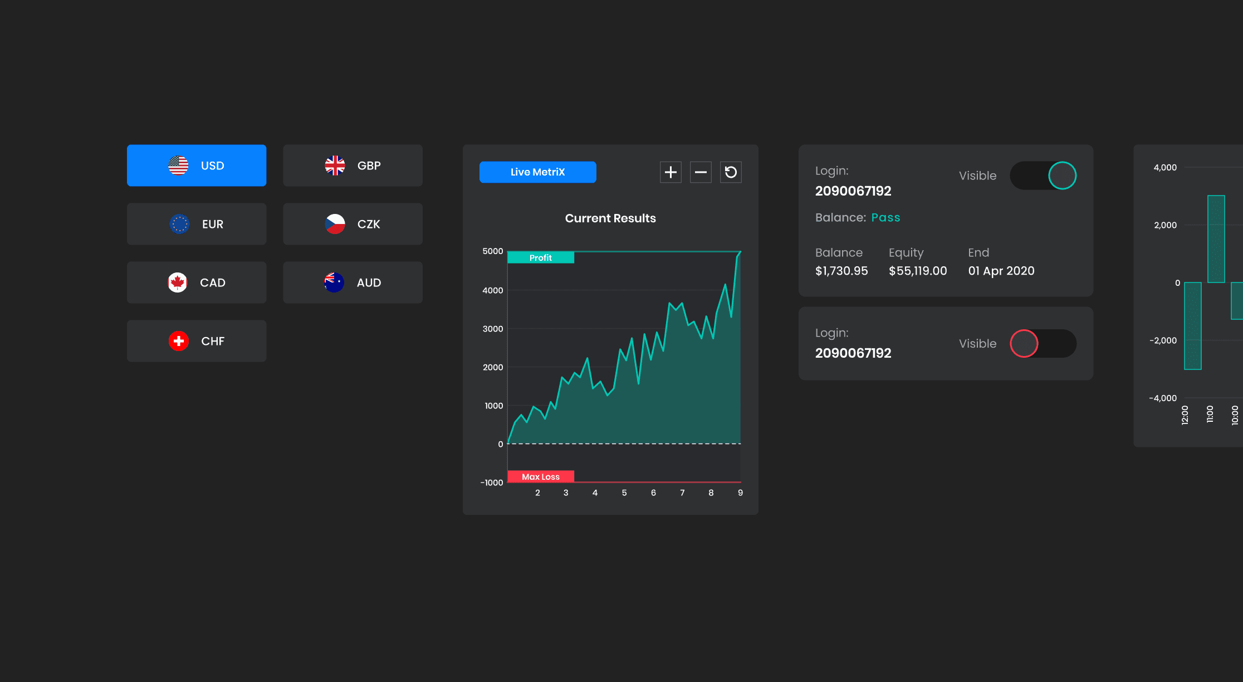Click the negative bar at 12:00

1193,326
